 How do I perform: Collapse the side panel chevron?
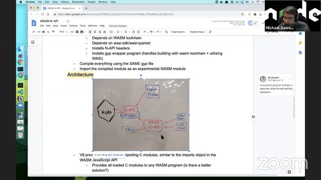tap(300, 172)
